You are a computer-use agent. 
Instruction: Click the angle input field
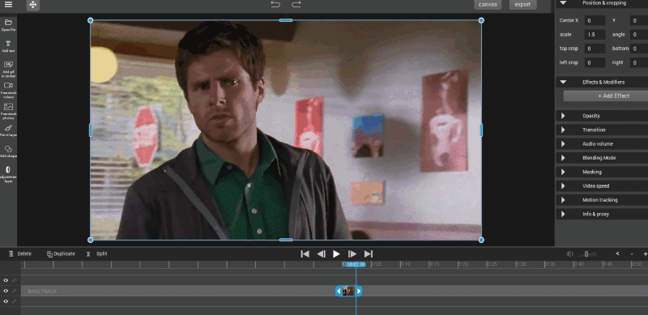(639, 35)
